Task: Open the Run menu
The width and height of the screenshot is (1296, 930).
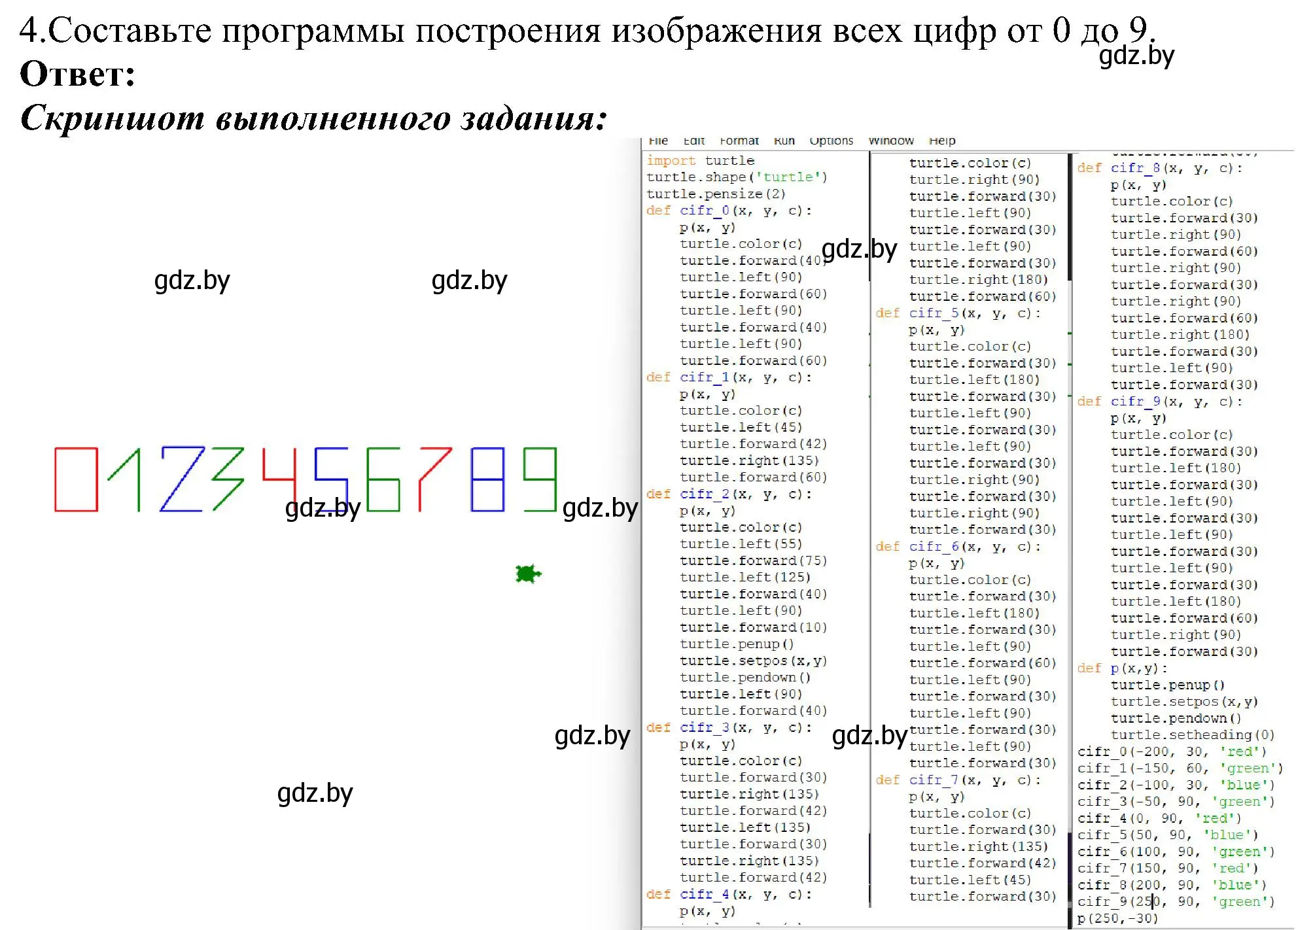Action: tap(784, 141)
